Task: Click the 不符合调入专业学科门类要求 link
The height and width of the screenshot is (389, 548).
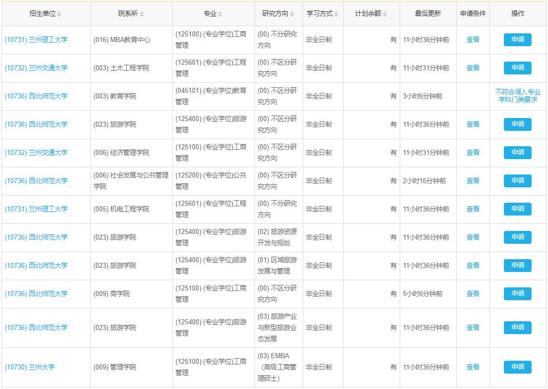Action: [518, 96]
